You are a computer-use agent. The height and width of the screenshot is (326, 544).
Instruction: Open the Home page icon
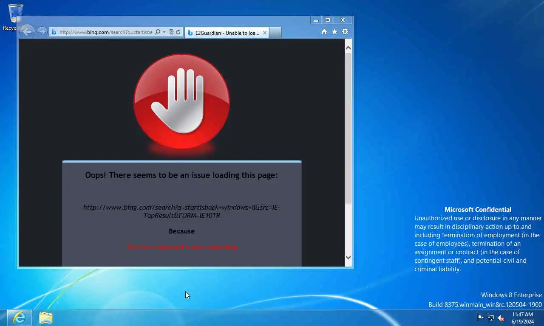[324, 32]
